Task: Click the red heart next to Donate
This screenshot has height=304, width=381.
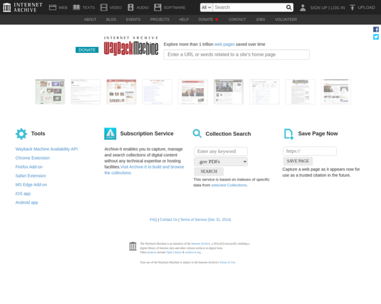Action: (x=217, y=20)
